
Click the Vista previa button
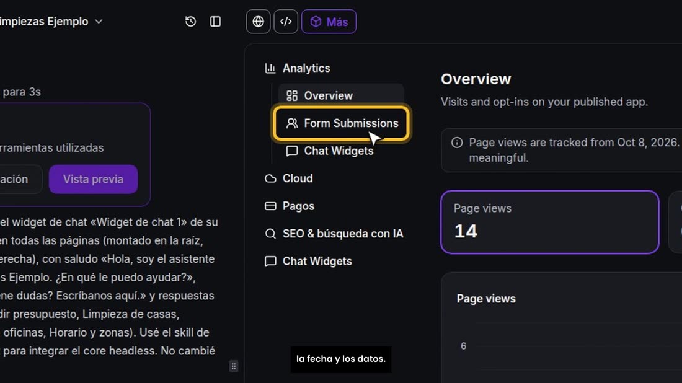[x=93, y=179]
